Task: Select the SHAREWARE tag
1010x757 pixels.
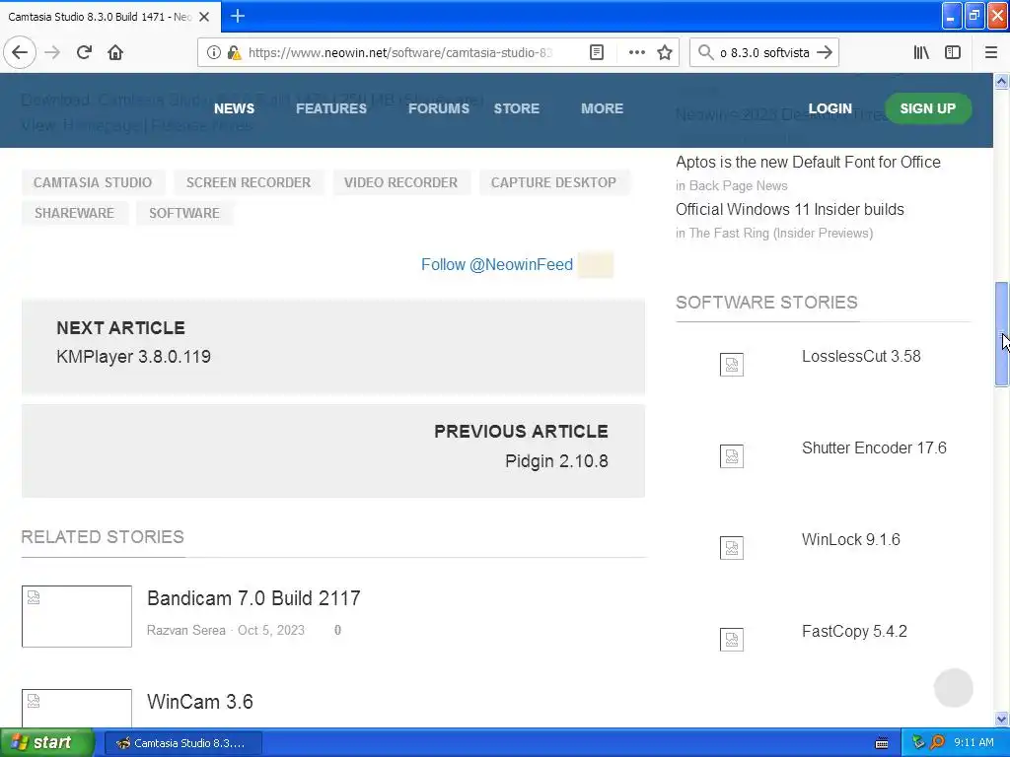Action: click(x=74, y=213)
